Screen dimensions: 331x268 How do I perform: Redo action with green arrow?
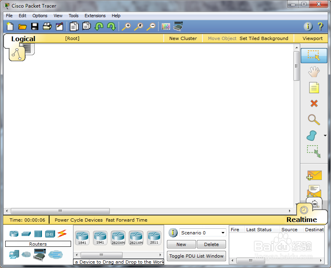pos(111,26)
